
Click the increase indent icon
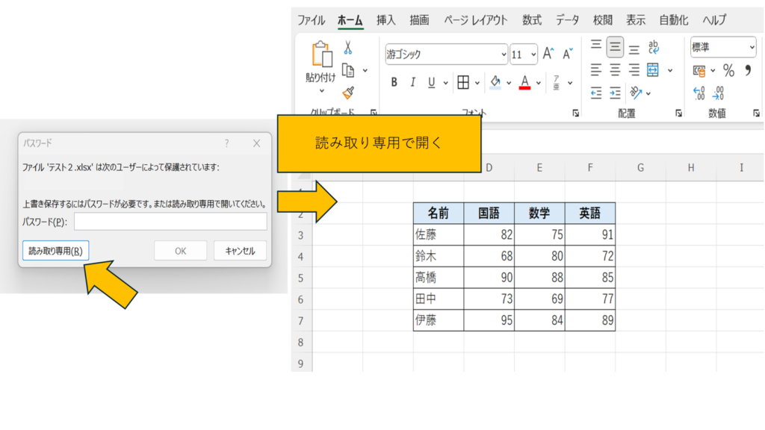[x=615, y=93]
